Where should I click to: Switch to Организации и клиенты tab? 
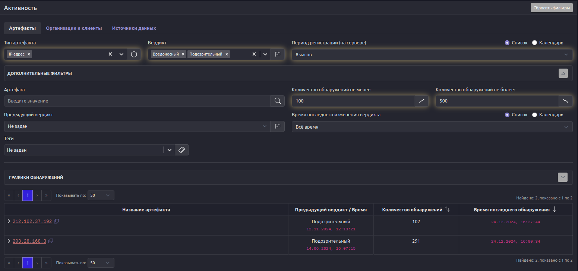pyautogui.click(x=74, y=28)
